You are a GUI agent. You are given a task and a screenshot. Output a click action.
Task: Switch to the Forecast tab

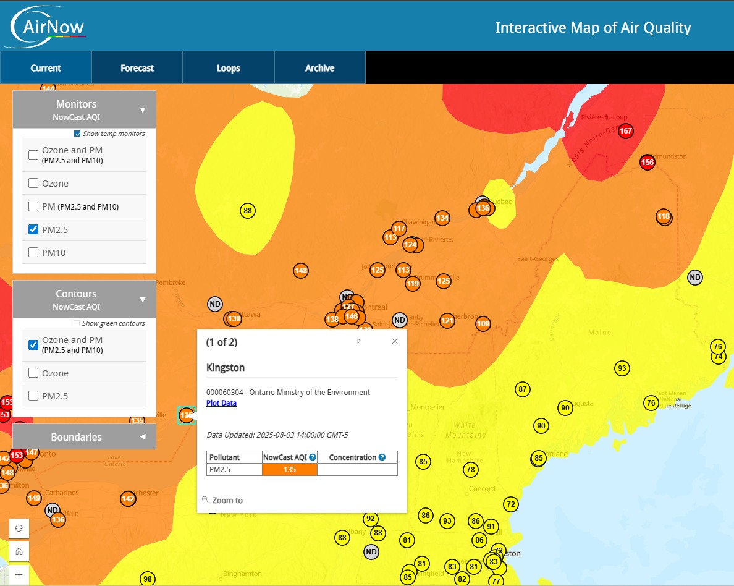click(x=137, y=68)
